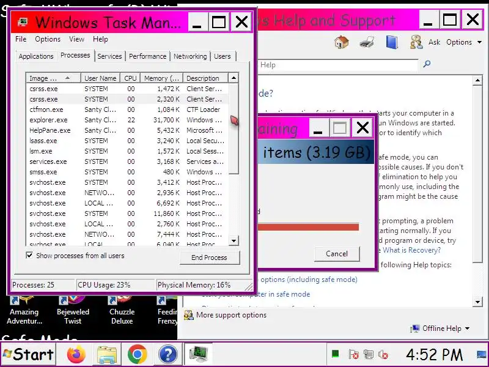This screenshot has height=367, width=489.
Task: Focus the Search Help input field
Action: click(x=338, y=65)
